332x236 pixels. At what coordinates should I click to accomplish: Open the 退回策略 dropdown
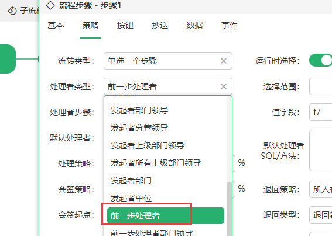tap(320, 189)
